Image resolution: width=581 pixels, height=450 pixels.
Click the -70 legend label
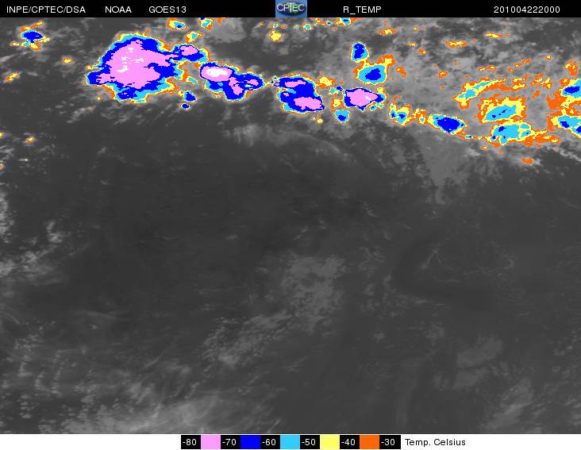(230, 442)
